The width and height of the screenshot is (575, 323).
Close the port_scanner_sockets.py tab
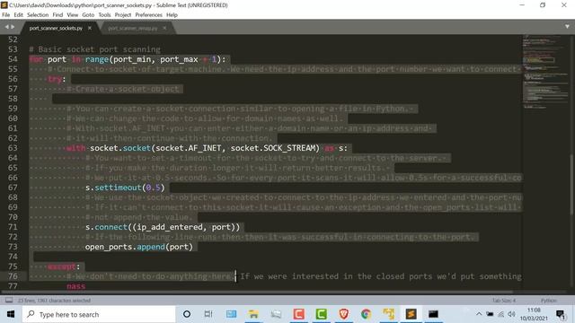[90, 28]
